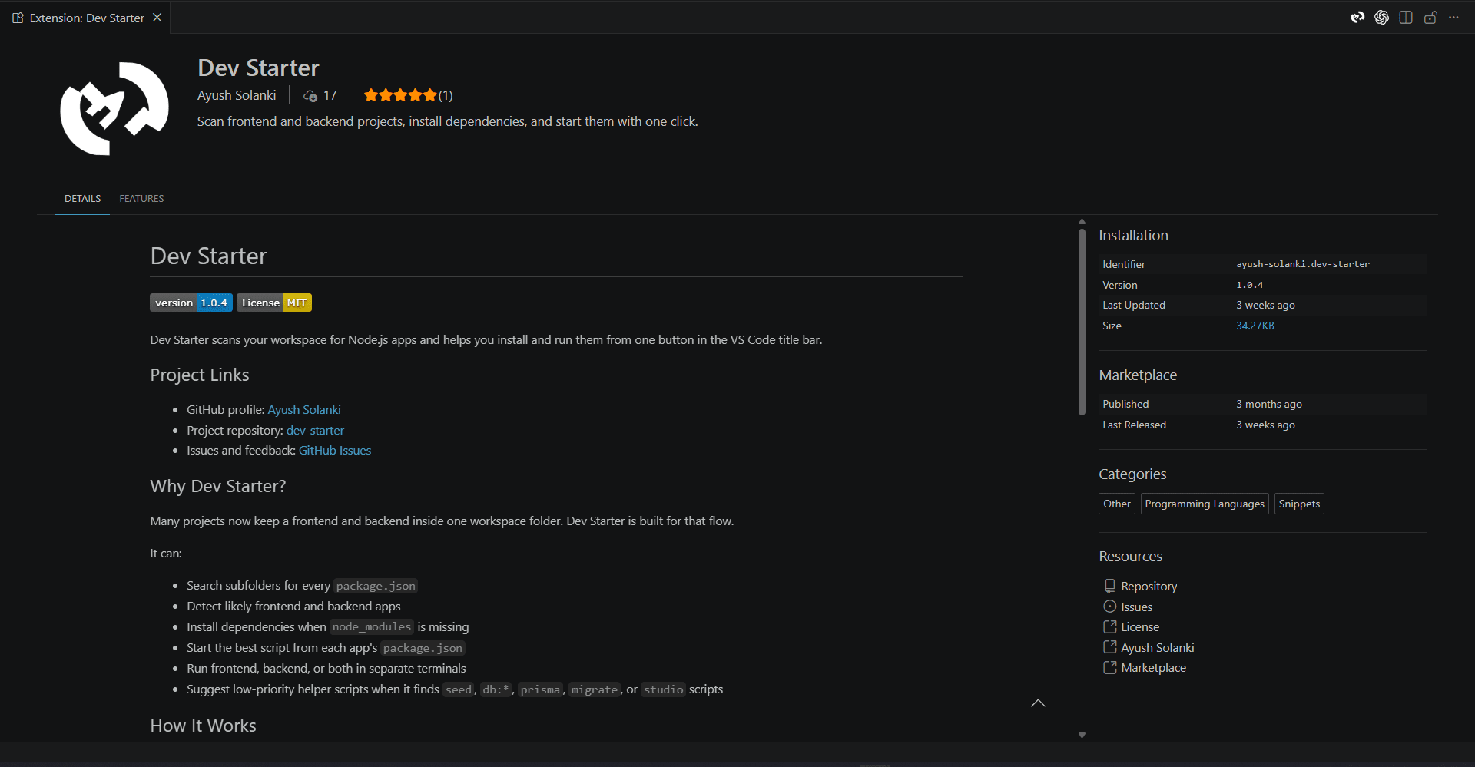Image resolution: width=1475 pixels, height=767 pixels.
Task: Click the prisma inline code
Action: [540, 689]
